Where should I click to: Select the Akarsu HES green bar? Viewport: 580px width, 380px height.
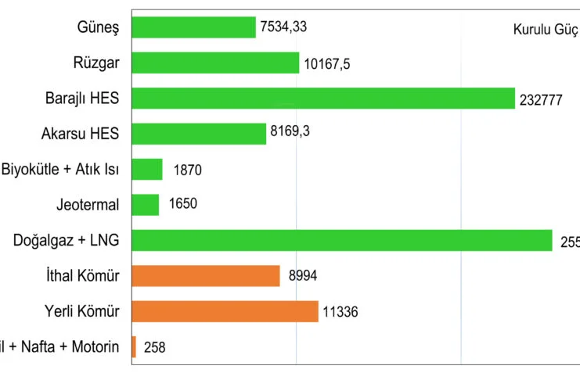[199, 134]
